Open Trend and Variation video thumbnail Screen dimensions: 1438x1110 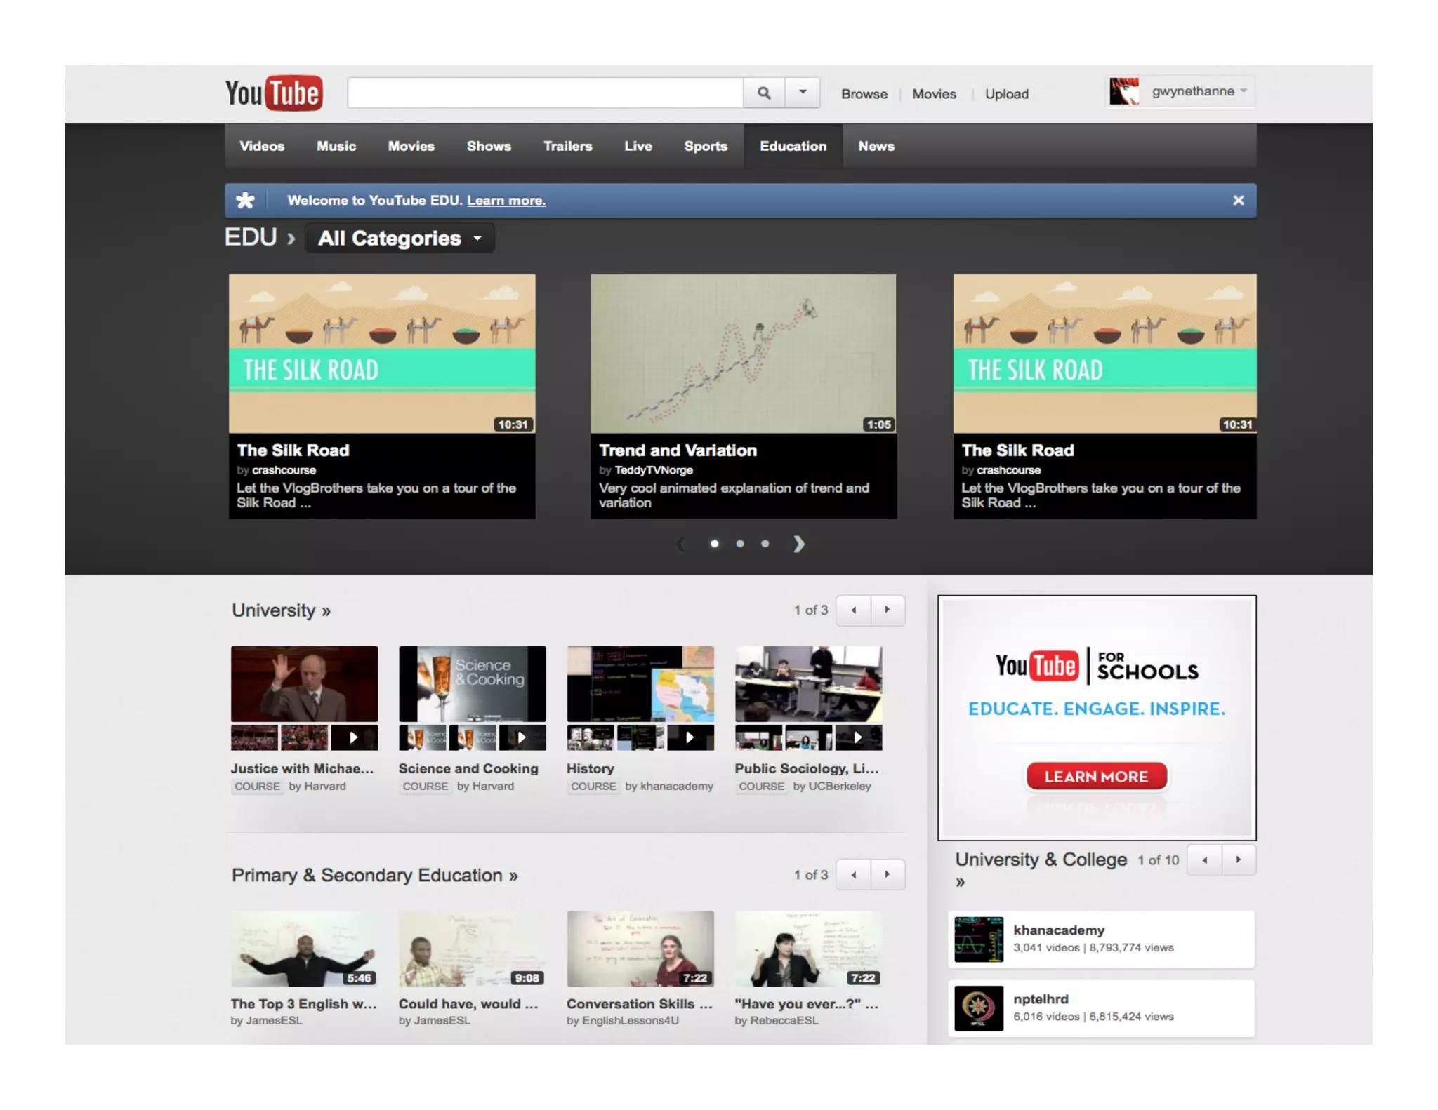pos(743,353)
